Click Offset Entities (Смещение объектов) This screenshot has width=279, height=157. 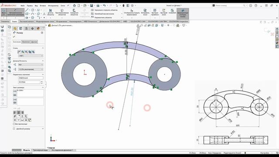(74, 12)
